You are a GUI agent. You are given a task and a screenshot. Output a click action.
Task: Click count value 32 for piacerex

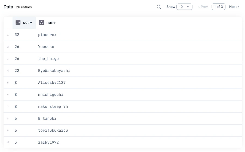[x=17, y=35]
